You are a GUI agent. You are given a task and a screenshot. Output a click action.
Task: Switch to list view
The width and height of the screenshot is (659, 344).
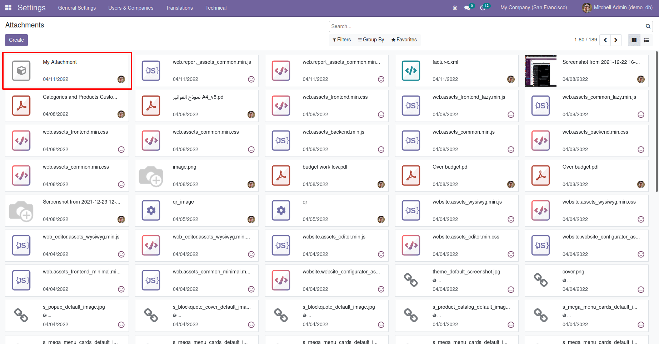tap(646, 40)
